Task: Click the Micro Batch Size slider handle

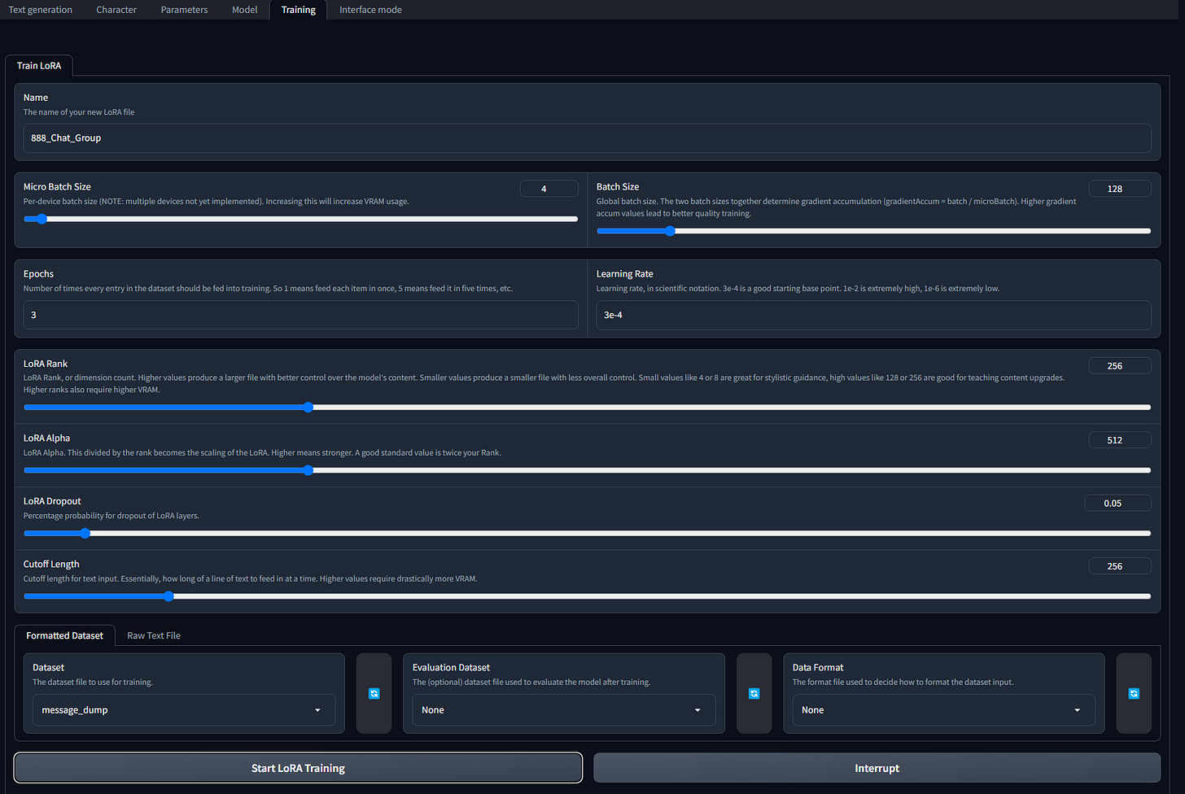Action: [42, 219]
